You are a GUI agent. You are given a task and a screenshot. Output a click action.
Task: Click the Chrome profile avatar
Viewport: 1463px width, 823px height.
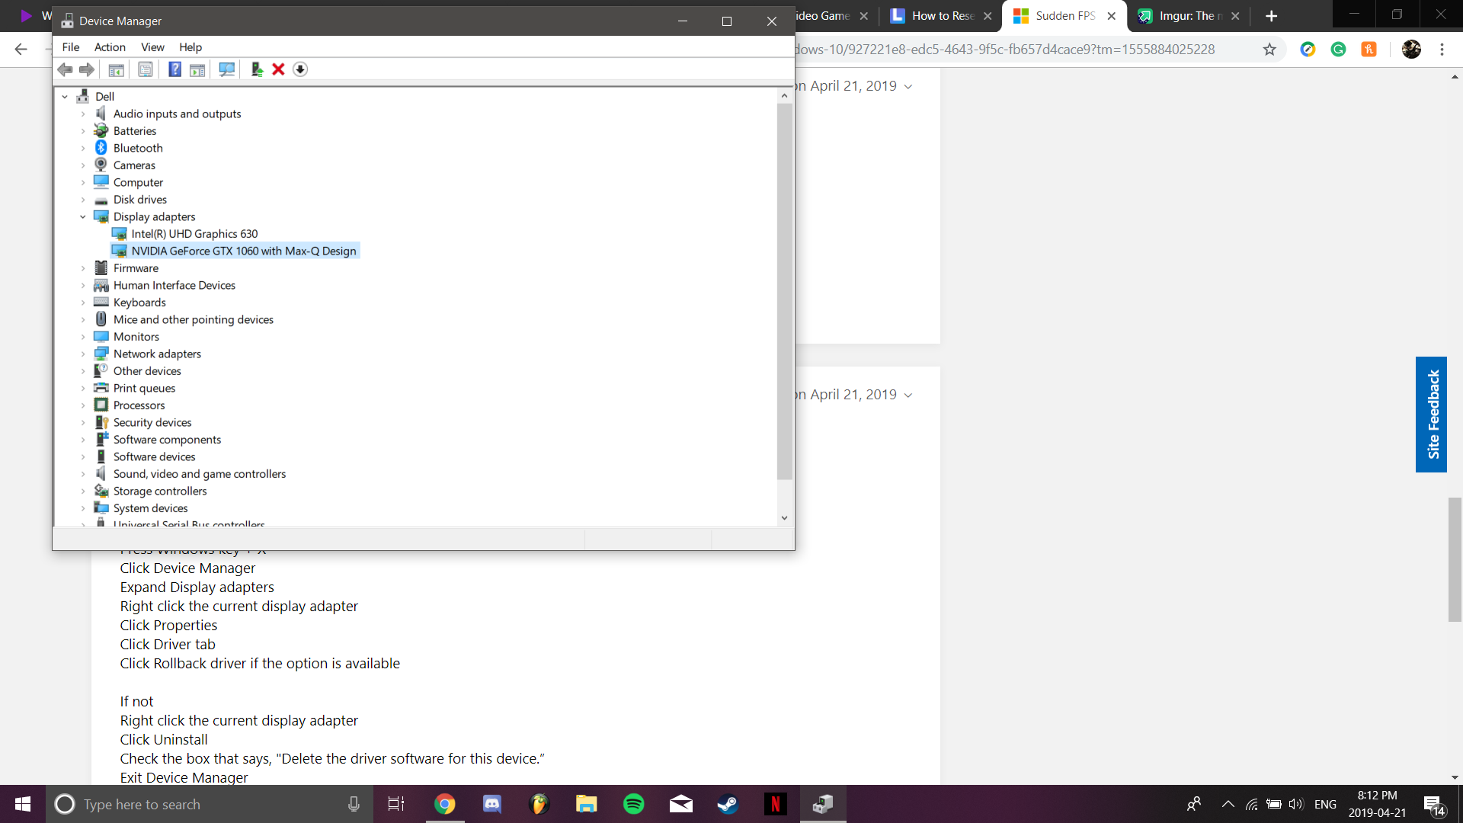(x=1411, y=50)
